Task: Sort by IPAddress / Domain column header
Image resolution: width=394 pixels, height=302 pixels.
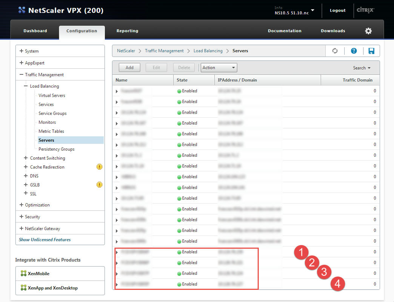Action: coord(268,80)
